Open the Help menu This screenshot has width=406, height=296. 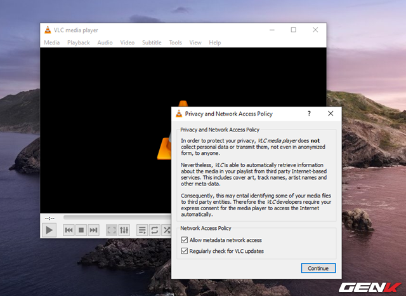tap(215, 43)
